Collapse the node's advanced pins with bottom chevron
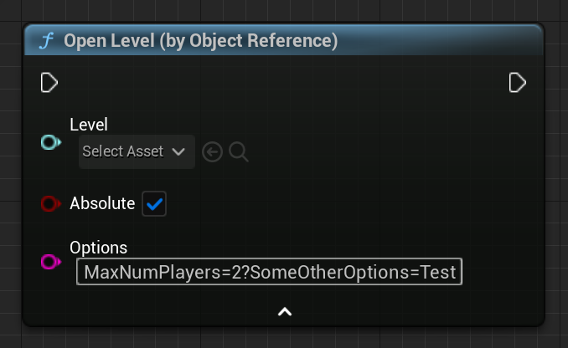The width and height of the screenshot is (568, 348). 285,311
